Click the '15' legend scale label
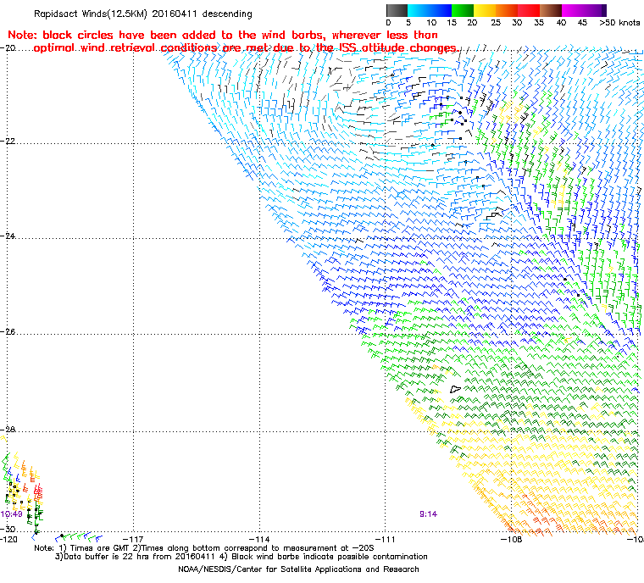 coord(452,23)
